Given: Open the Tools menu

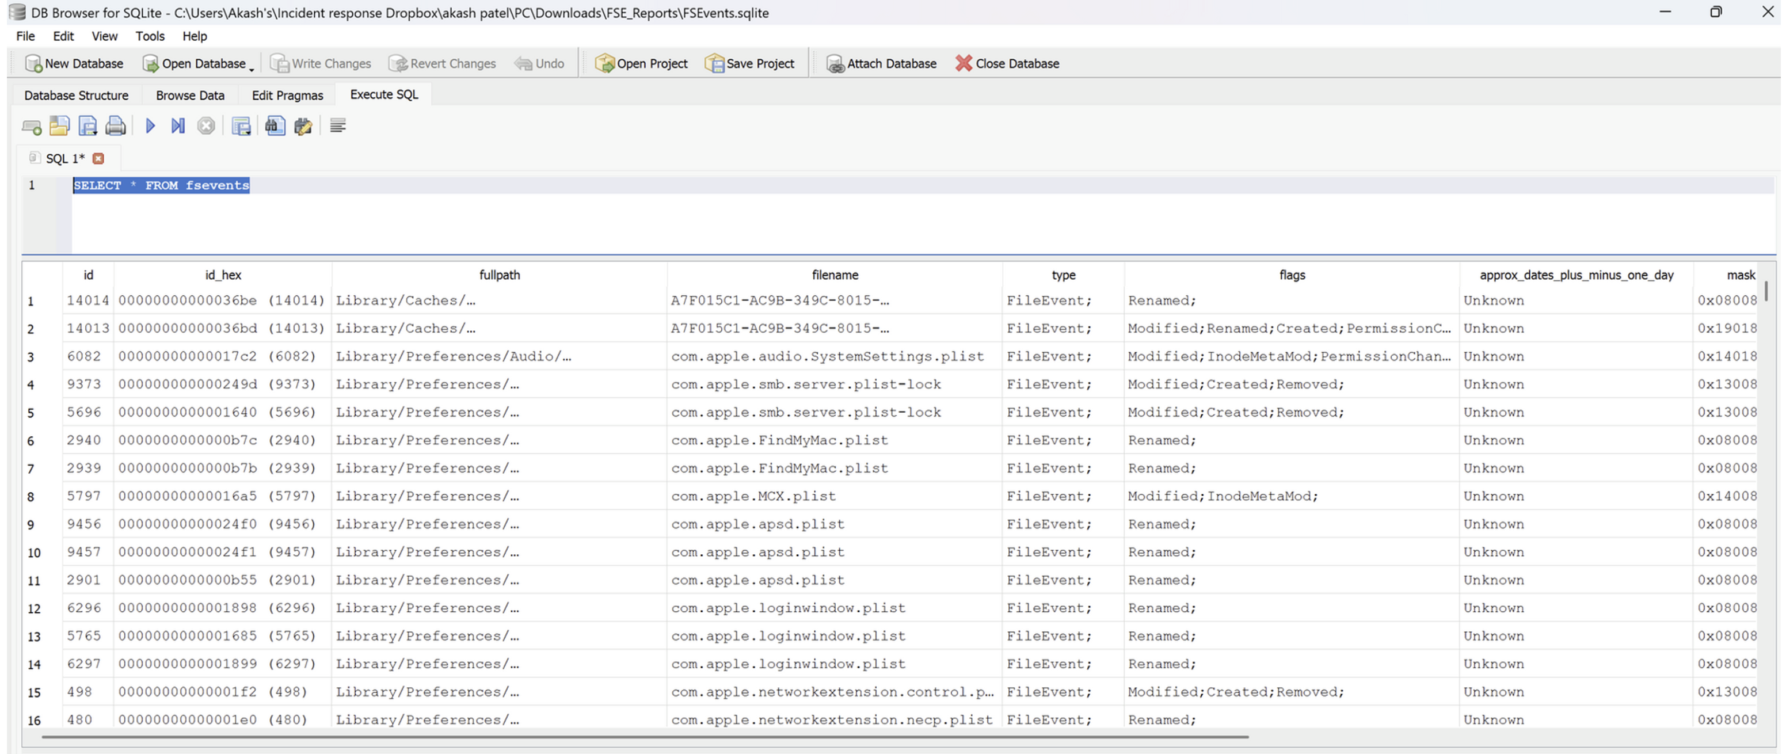Looking at the screenshot, I should pyautogui.click(x=150, y=36).
